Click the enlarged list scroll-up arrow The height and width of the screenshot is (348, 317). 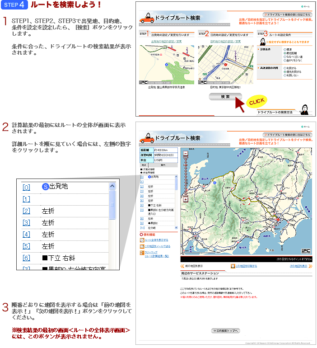click(x=112, y=186)
